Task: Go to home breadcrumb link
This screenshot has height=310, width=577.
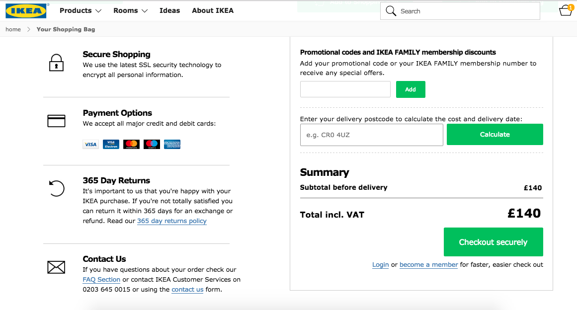Action: click(x=13, y=29)
